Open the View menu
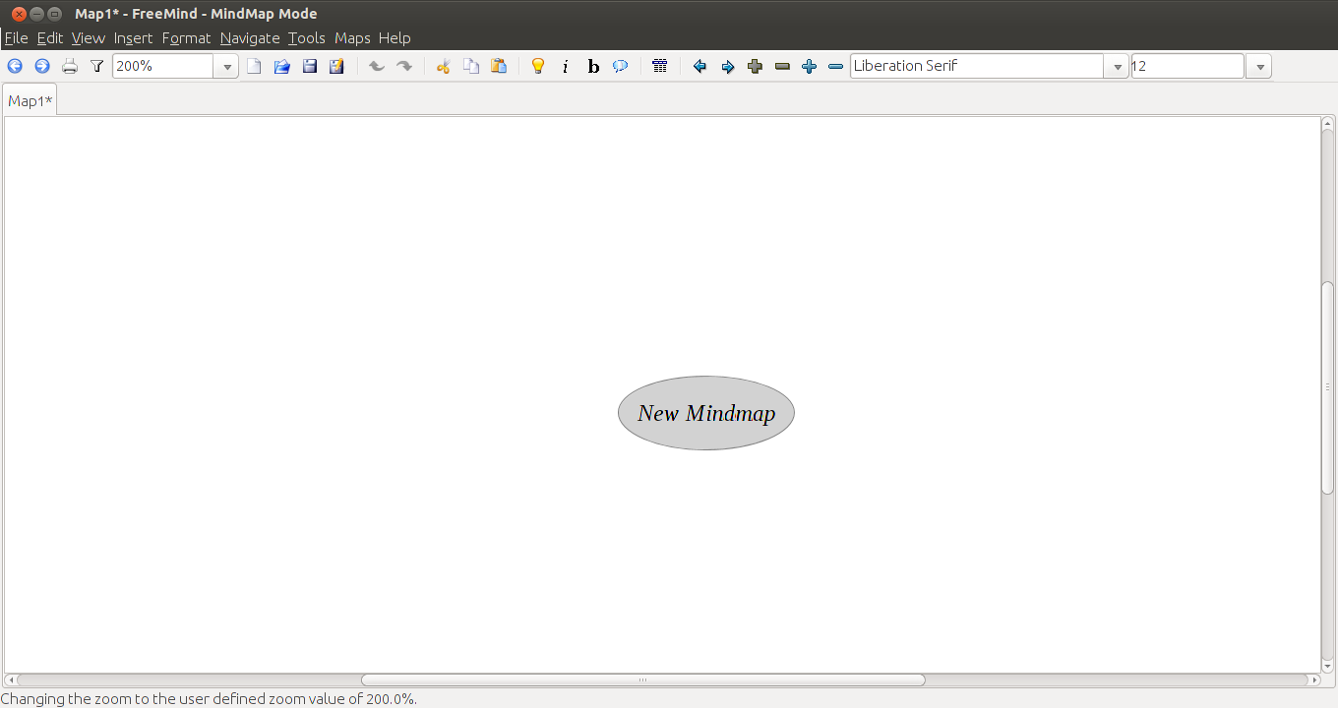Image resolution: width=1338 pixels, height=708 pixels. tap(89, 38)
